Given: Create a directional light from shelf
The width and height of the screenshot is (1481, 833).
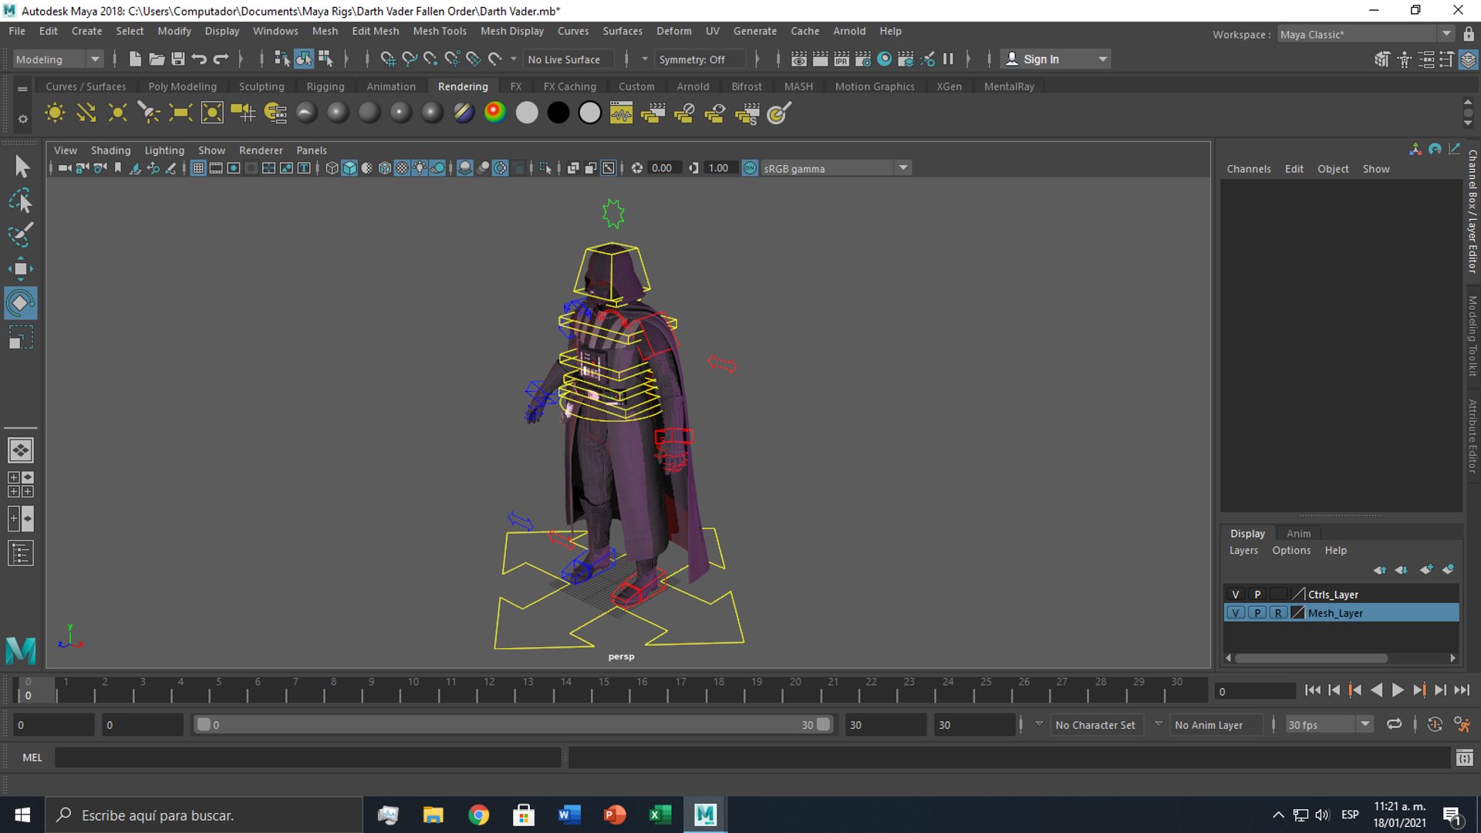Looking at the screenshot, I should pyautogui.click(x=86, y=113).
